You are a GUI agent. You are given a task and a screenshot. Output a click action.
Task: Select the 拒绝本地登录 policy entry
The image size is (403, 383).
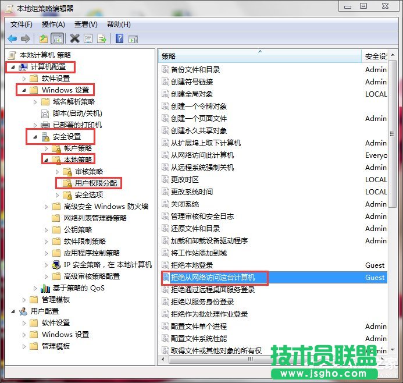click(191, 265)
